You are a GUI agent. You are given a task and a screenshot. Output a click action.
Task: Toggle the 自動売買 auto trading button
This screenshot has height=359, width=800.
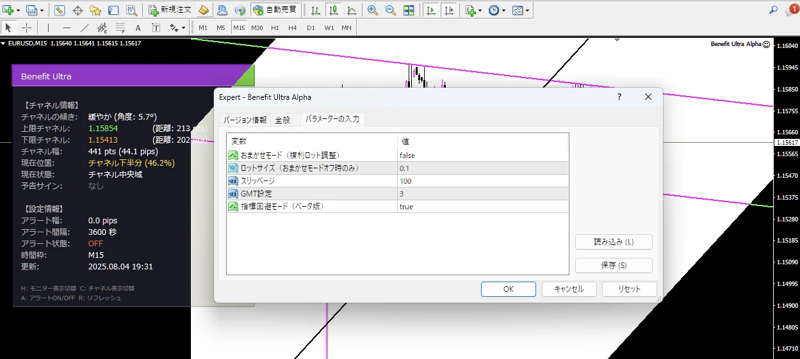[274, 10]
